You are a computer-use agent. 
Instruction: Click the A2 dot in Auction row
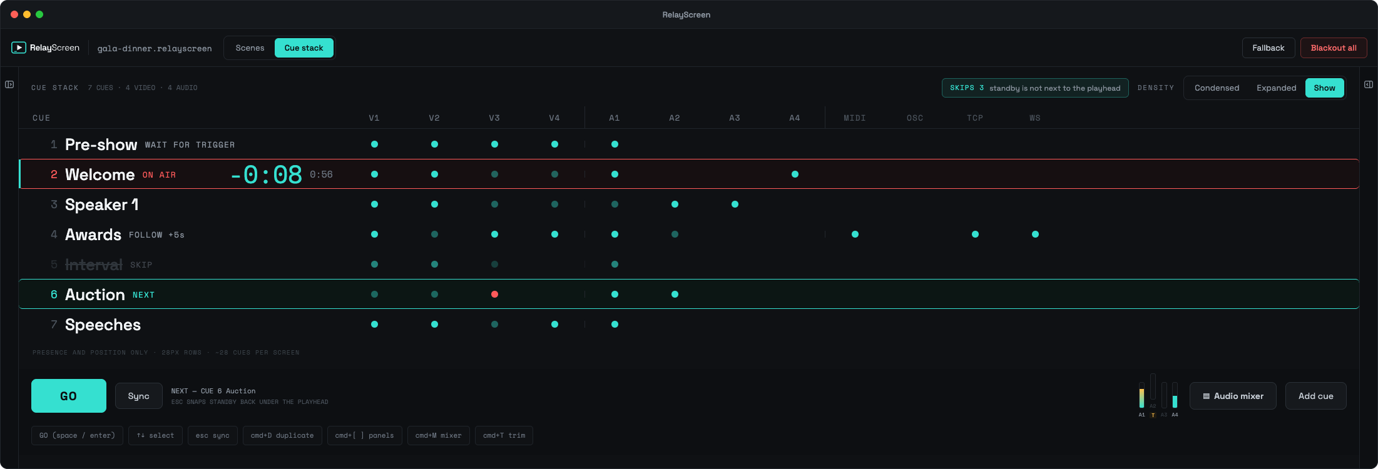coord(675,295)
